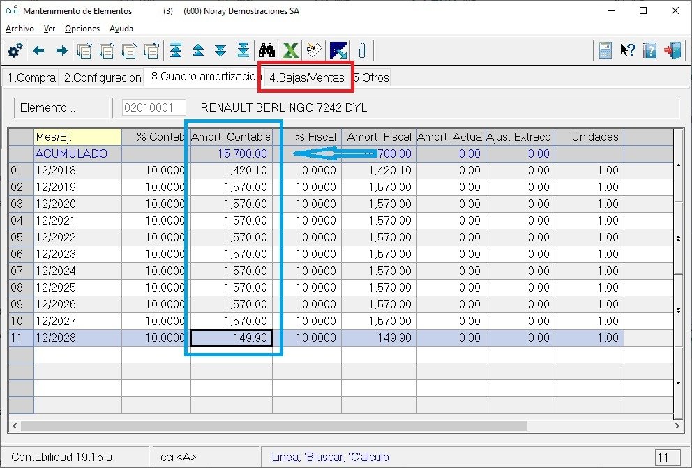This screenshot has height=468, width=692.
Task: Jump to last record with barred double-down arrows
Action: [243, 51]
